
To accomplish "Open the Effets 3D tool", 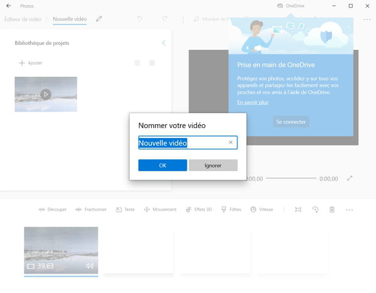I will pos(199,209).
